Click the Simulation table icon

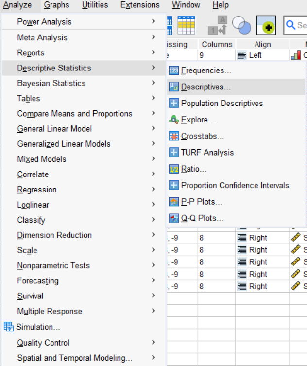coord(9,327)
